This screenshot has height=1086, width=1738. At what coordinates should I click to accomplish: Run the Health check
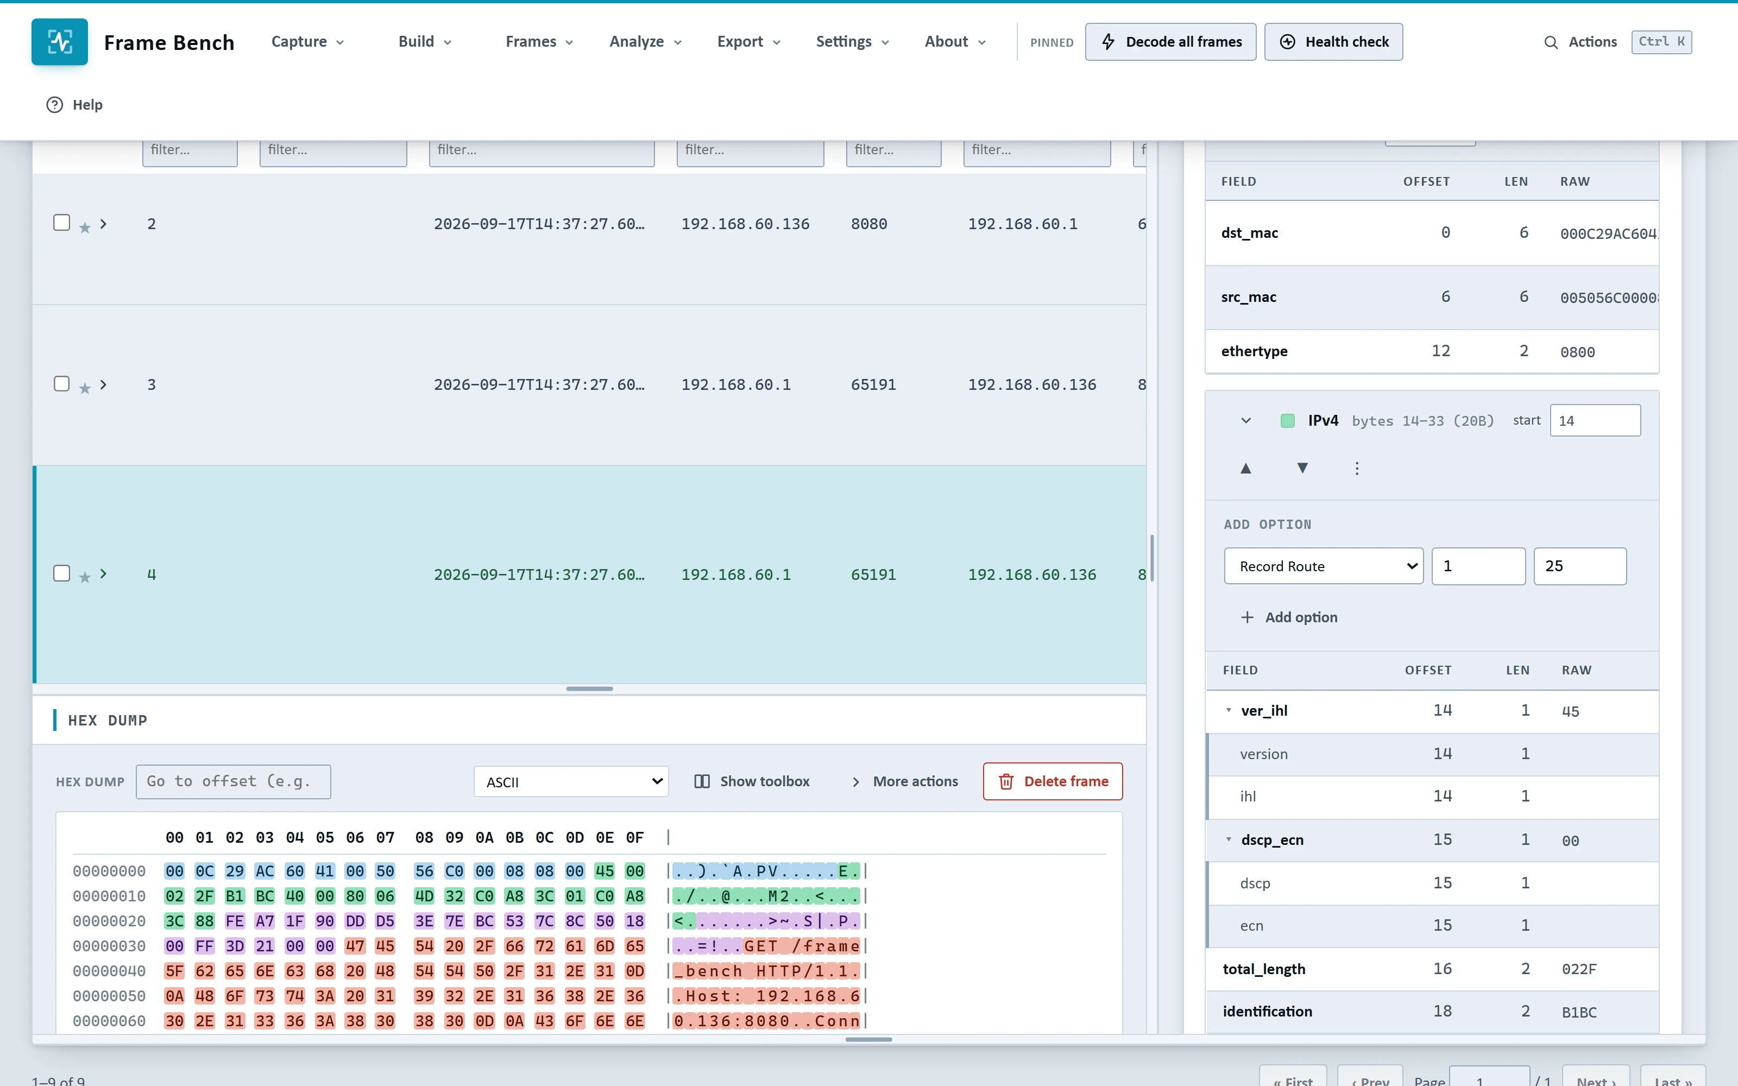tap(1334, 42)
